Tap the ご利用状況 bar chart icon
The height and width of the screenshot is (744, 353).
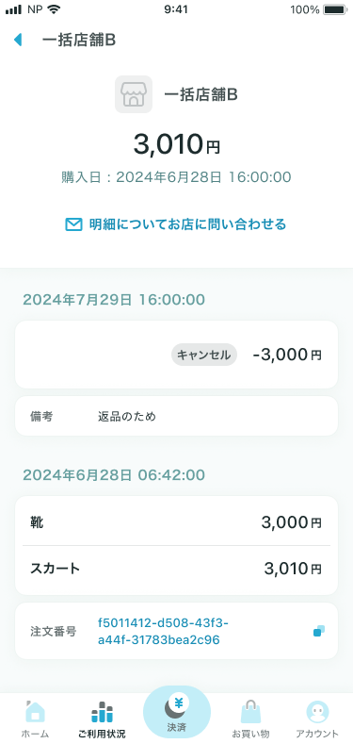coord(102,712)
